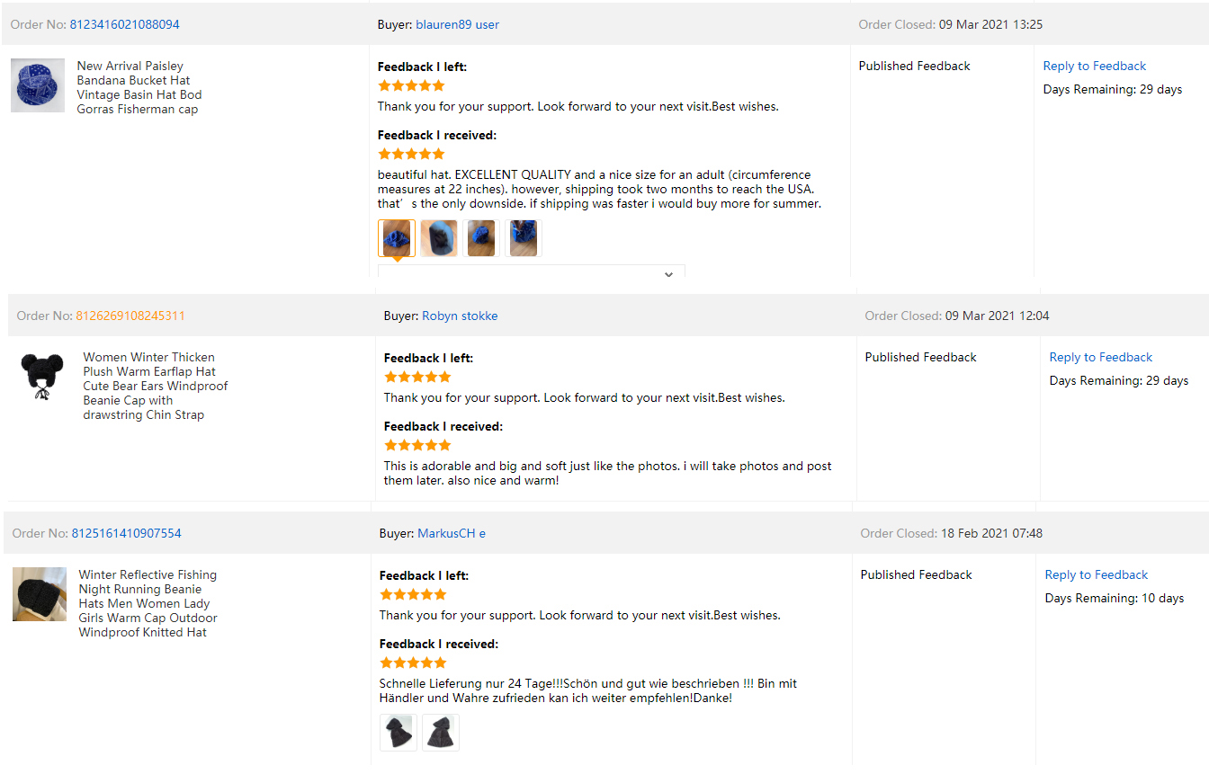View fourth review photo of blue bucket hat
The width and height of the screenshot is (1209, 783).
(x=524, y=238)
